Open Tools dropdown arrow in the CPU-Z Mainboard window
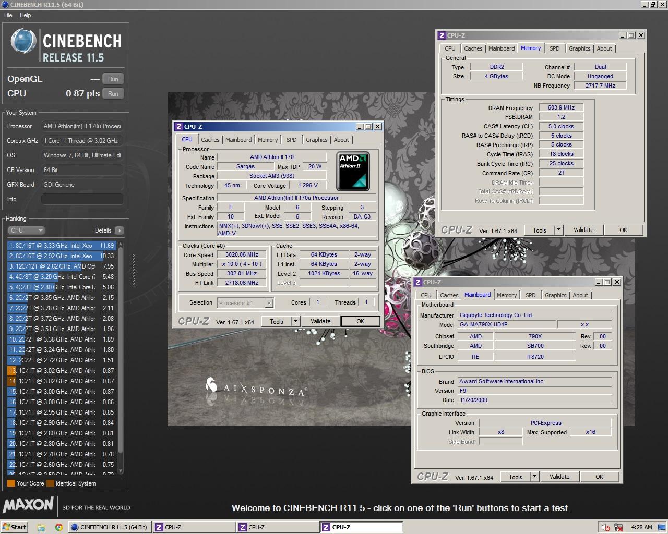 (534, 477)
